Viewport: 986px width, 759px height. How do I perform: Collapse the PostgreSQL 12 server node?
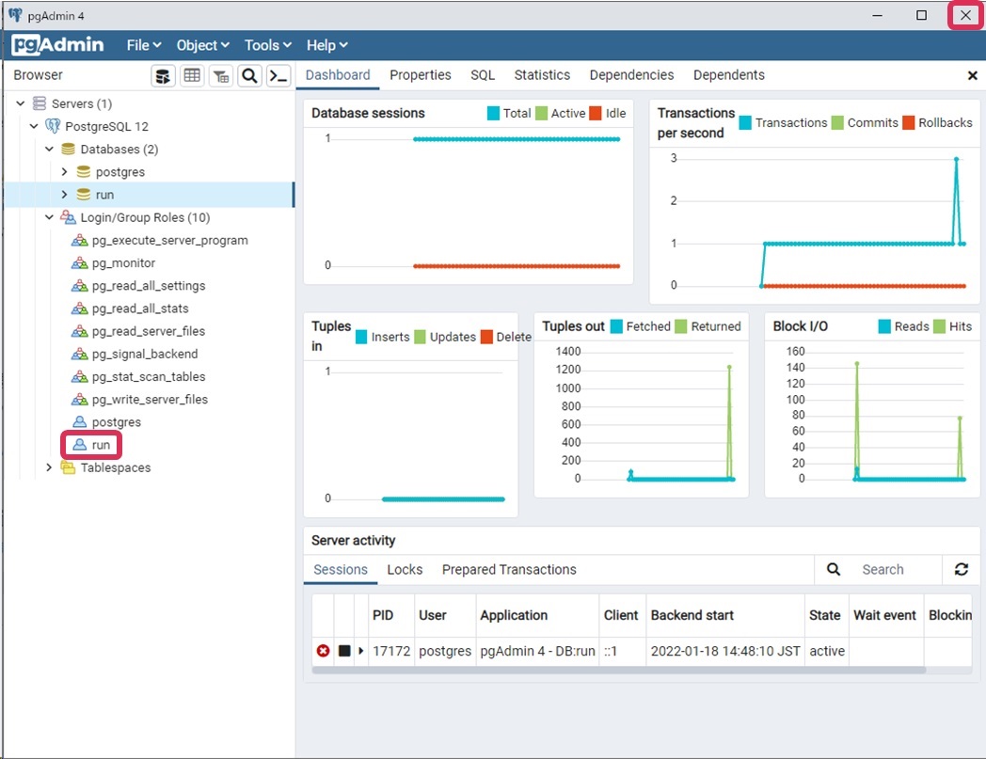34,126
